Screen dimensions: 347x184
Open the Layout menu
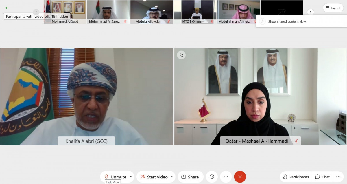333,8
